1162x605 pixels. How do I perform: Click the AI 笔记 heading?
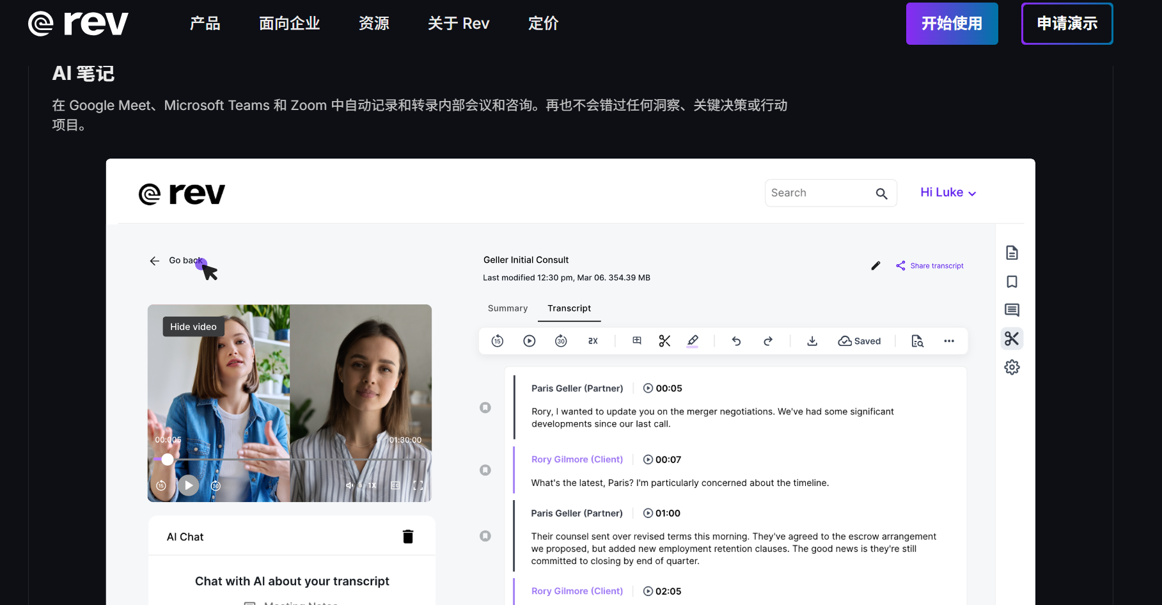[x=83, y=74]
